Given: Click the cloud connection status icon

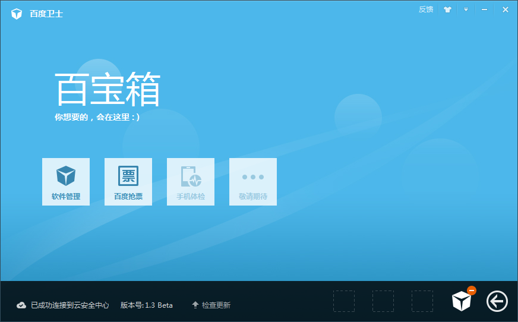Looking at the screenshot, I should (x=21, y=305).
